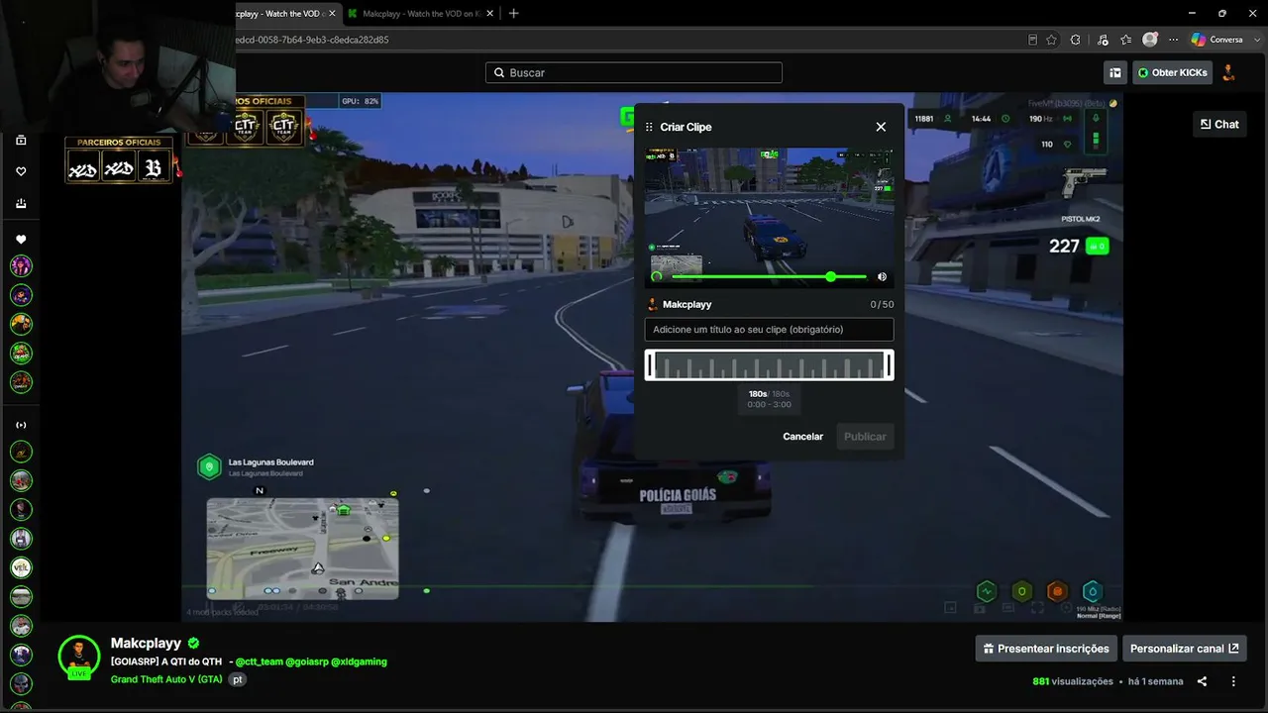Click the clip preview green progress bar
The image size is (1268, 713).
(x=769, y=277)
